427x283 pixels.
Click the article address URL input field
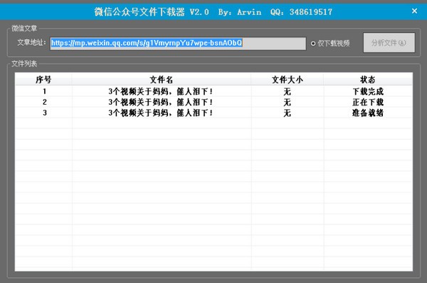pyautogui.click(x=178, y=43)
